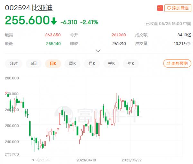Image resolution: width=193 pixels, height=164 pixels.
Task: Click the 最低 label
Action: point(9,44)
